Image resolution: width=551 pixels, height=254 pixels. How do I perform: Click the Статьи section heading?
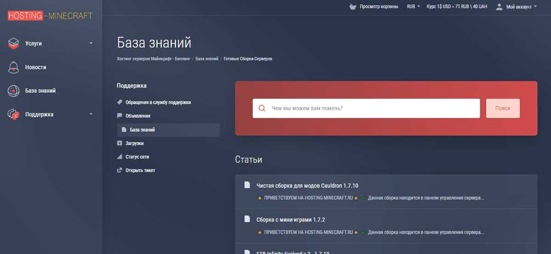[248, 160]
